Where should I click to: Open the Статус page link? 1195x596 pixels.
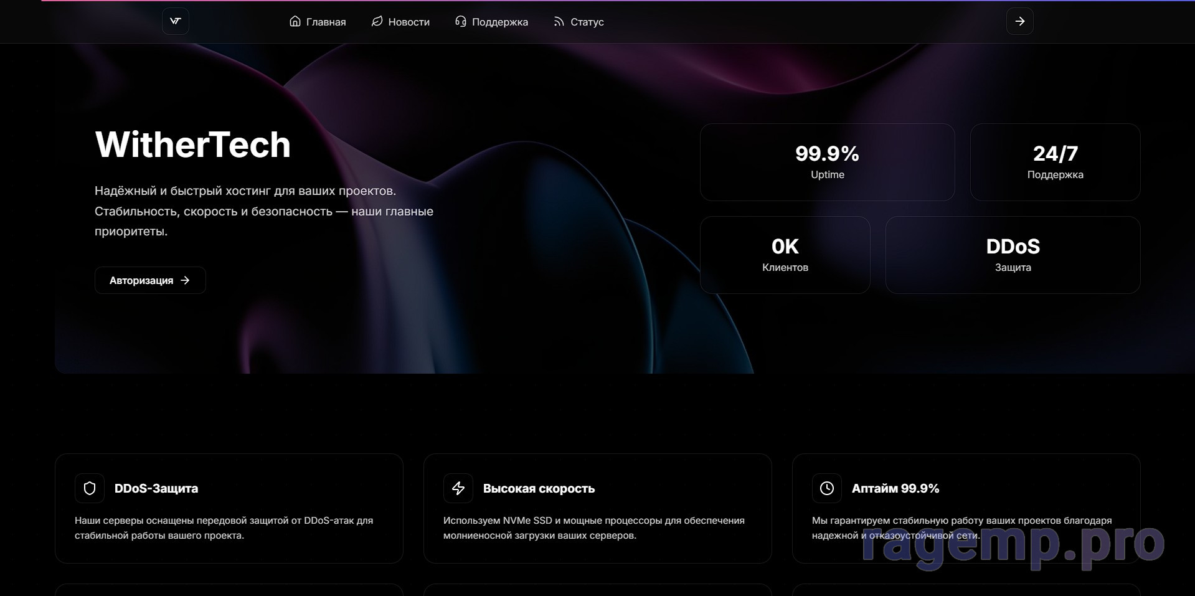pos(587,22)
